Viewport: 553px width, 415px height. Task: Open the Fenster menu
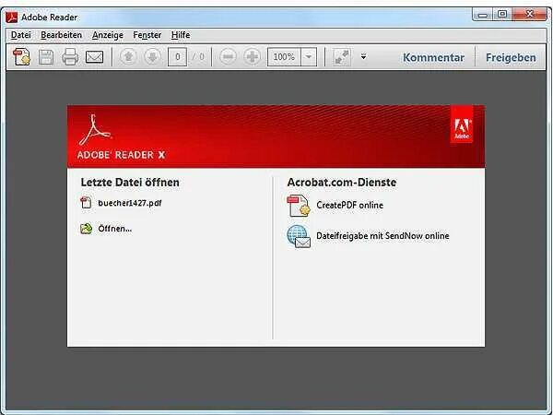(x=147, y=35)
